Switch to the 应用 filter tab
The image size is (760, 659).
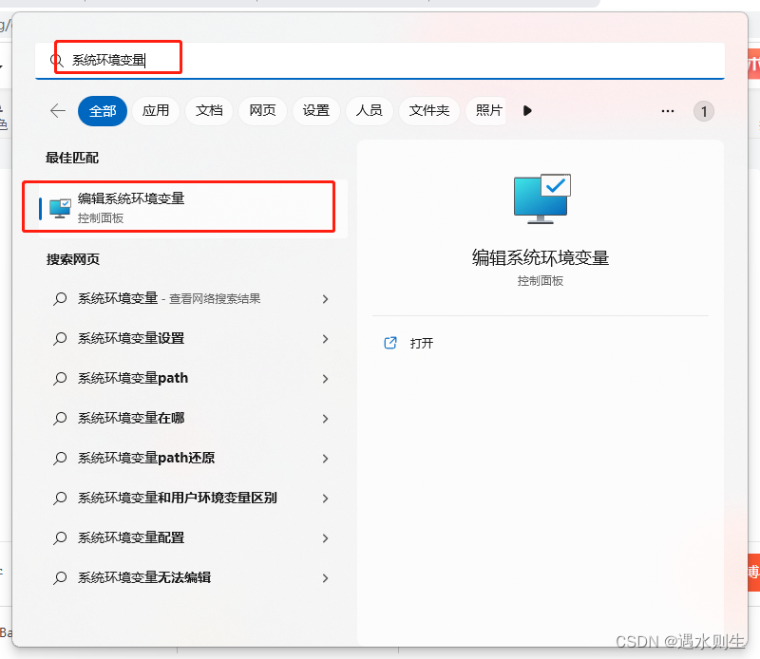[x=155, y=111]
